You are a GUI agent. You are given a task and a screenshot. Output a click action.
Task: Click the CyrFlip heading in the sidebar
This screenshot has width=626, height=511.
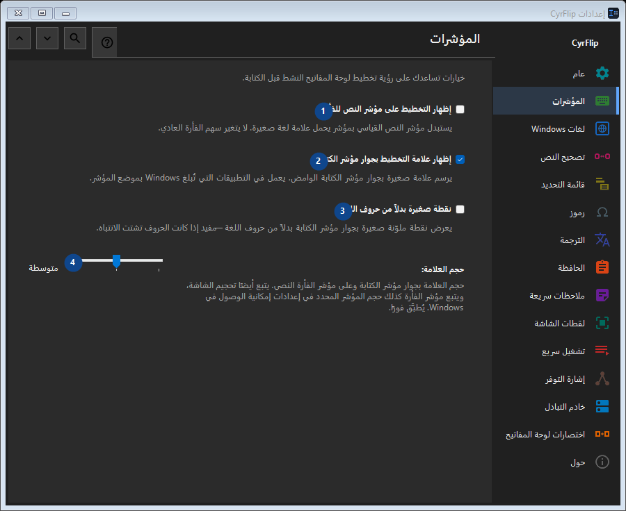click(584, 43)
